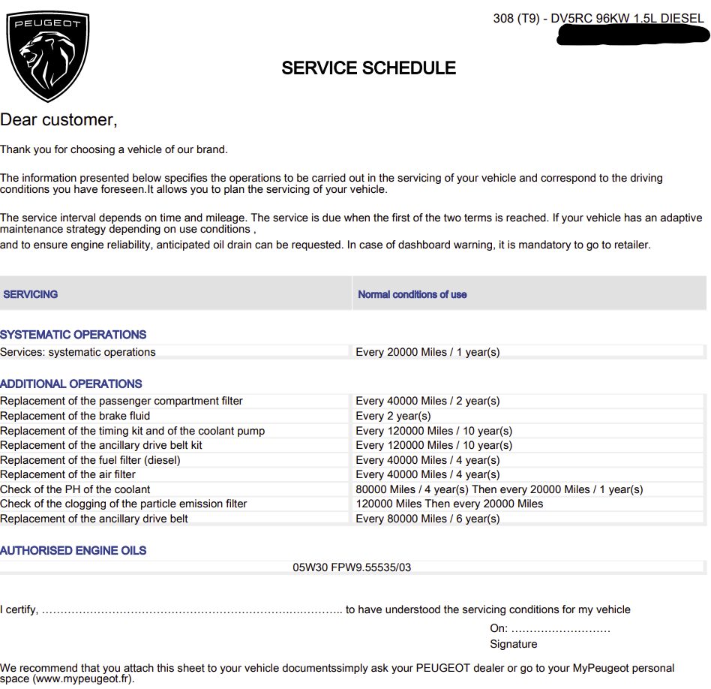
Task: Select the timing kit and coolant pump row
Action: coord(352,431)
